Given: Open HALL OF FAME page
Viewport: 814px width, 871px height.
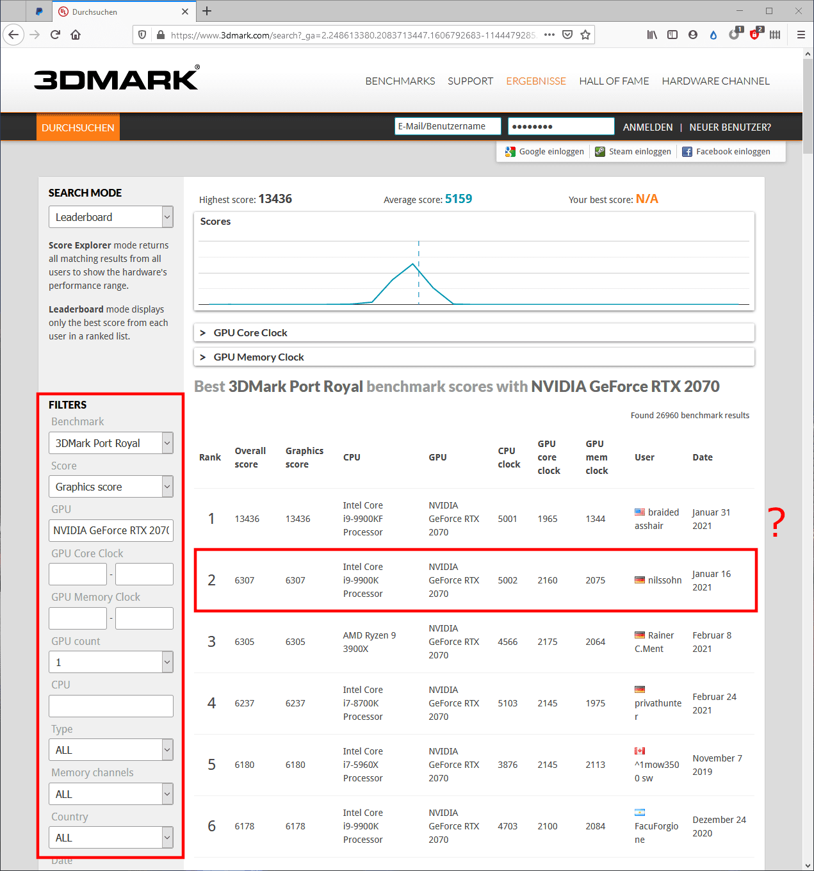Looking at the screenshot, I should pyautogui.click(x=614, y=81).
